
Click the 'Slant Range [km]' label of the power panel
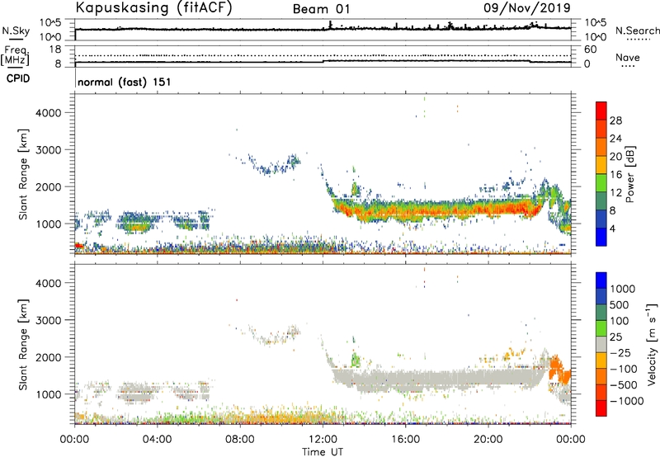pos(23,174)
